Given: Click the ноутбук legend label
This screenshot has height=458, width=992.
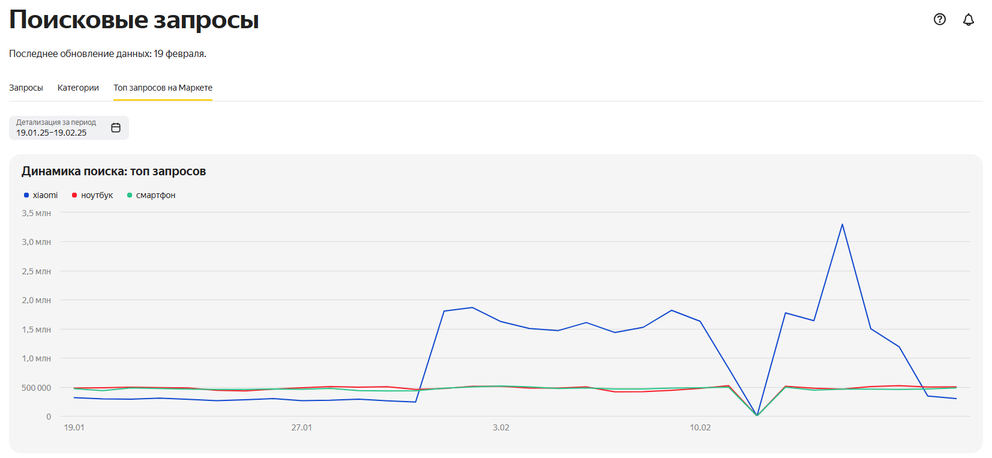Looking at the screenshot, I should [x=97, y=195].
